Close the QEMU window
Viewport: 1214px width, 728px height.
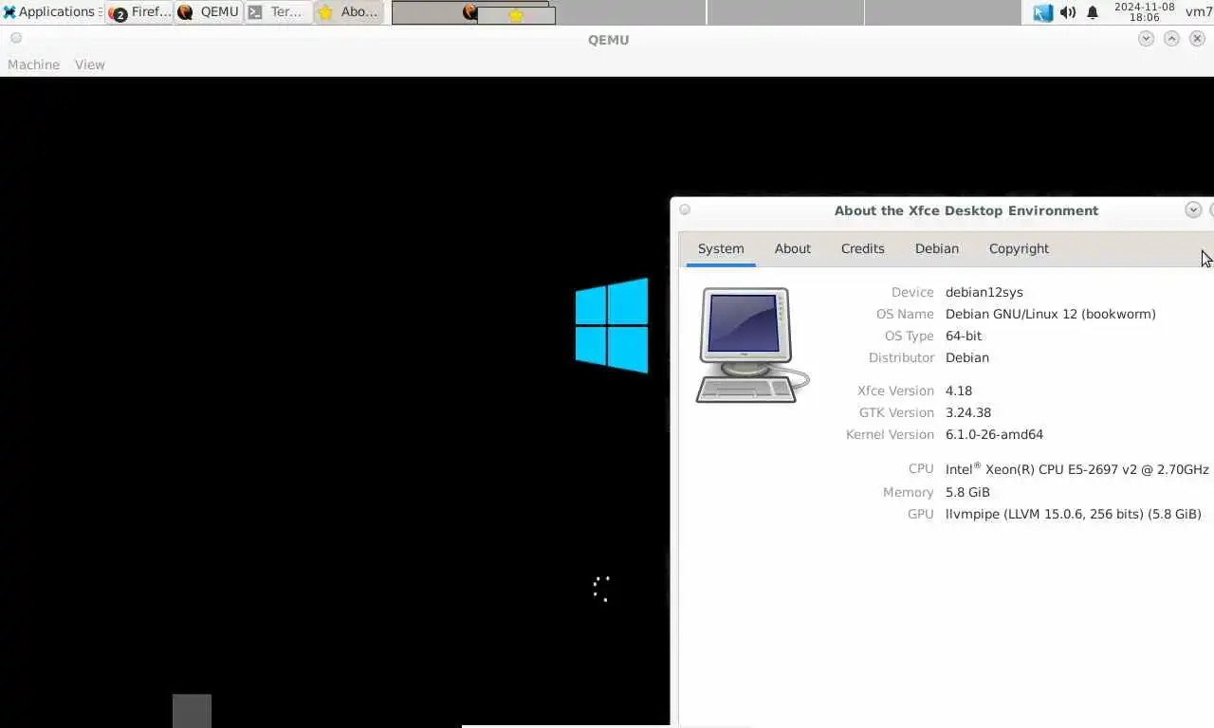click(1197, 39)
